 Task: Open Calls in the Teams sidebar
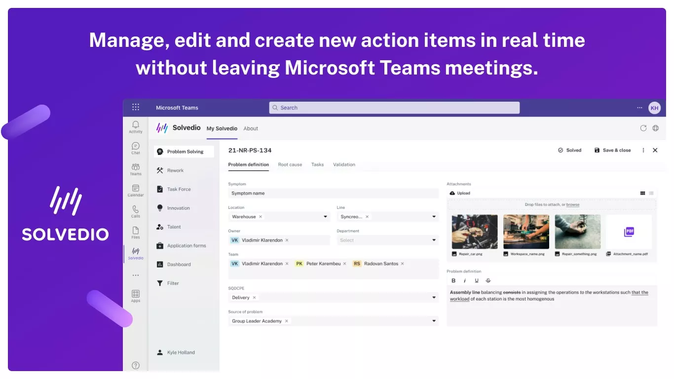click(x=136, y=212)
